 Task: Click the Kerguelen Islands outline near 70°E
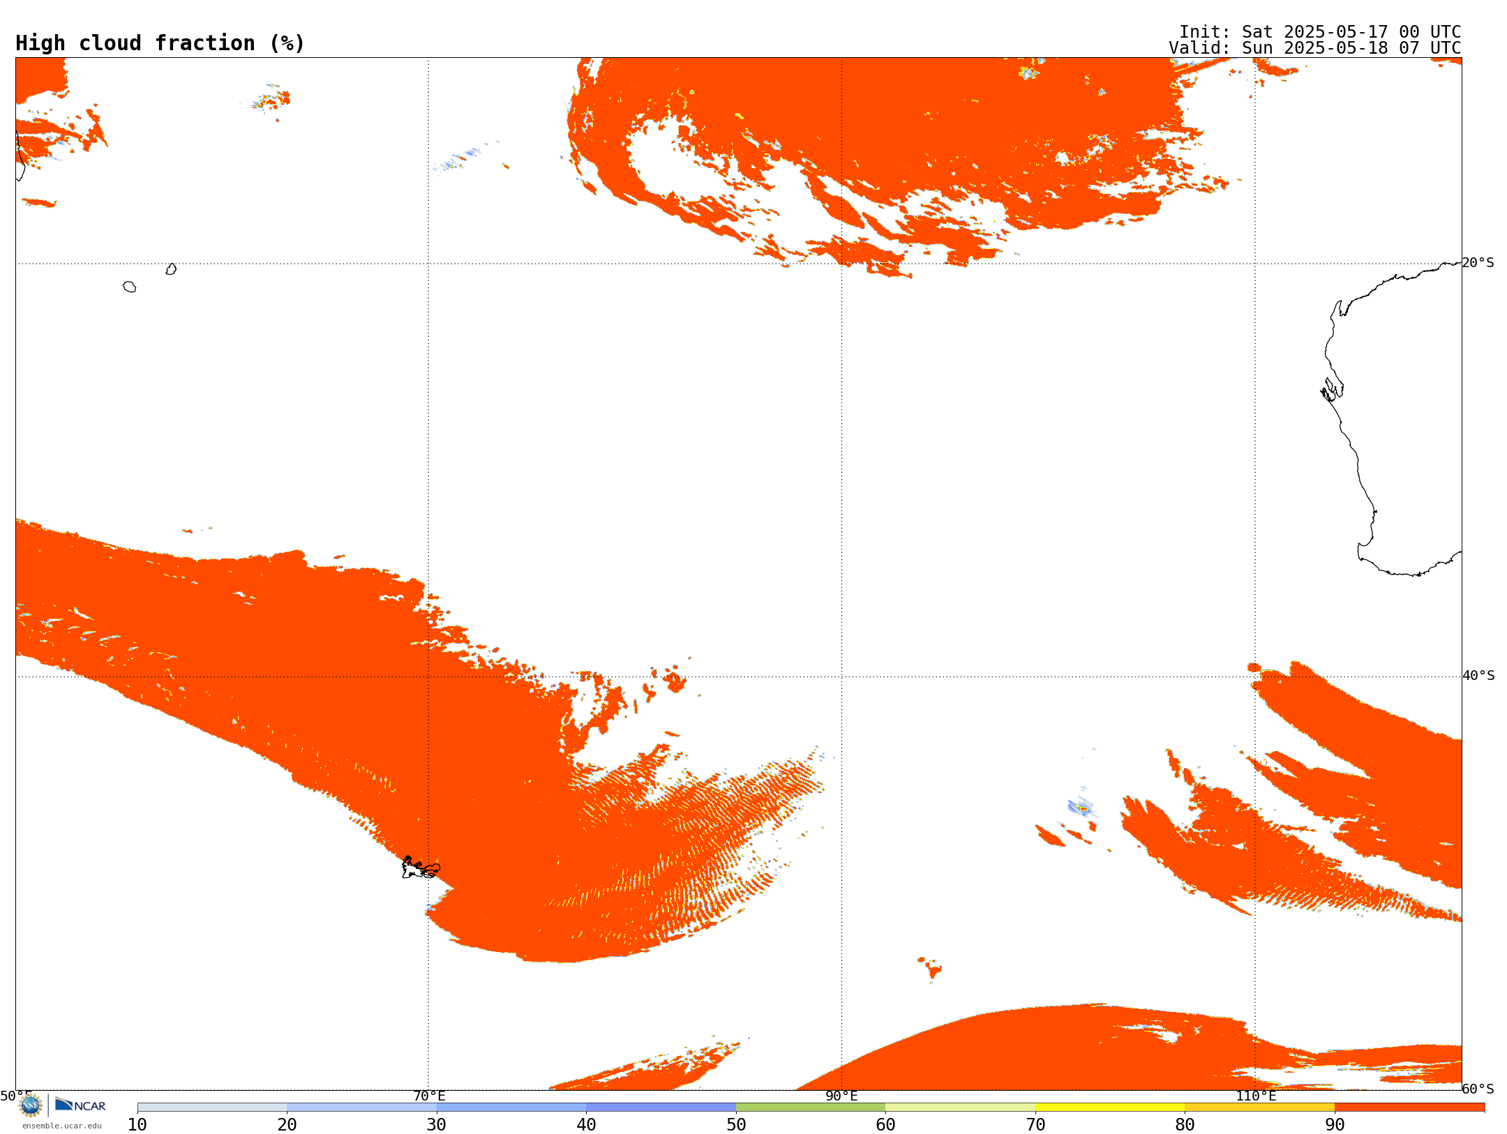pyautogui.click(x=421, y=868)
